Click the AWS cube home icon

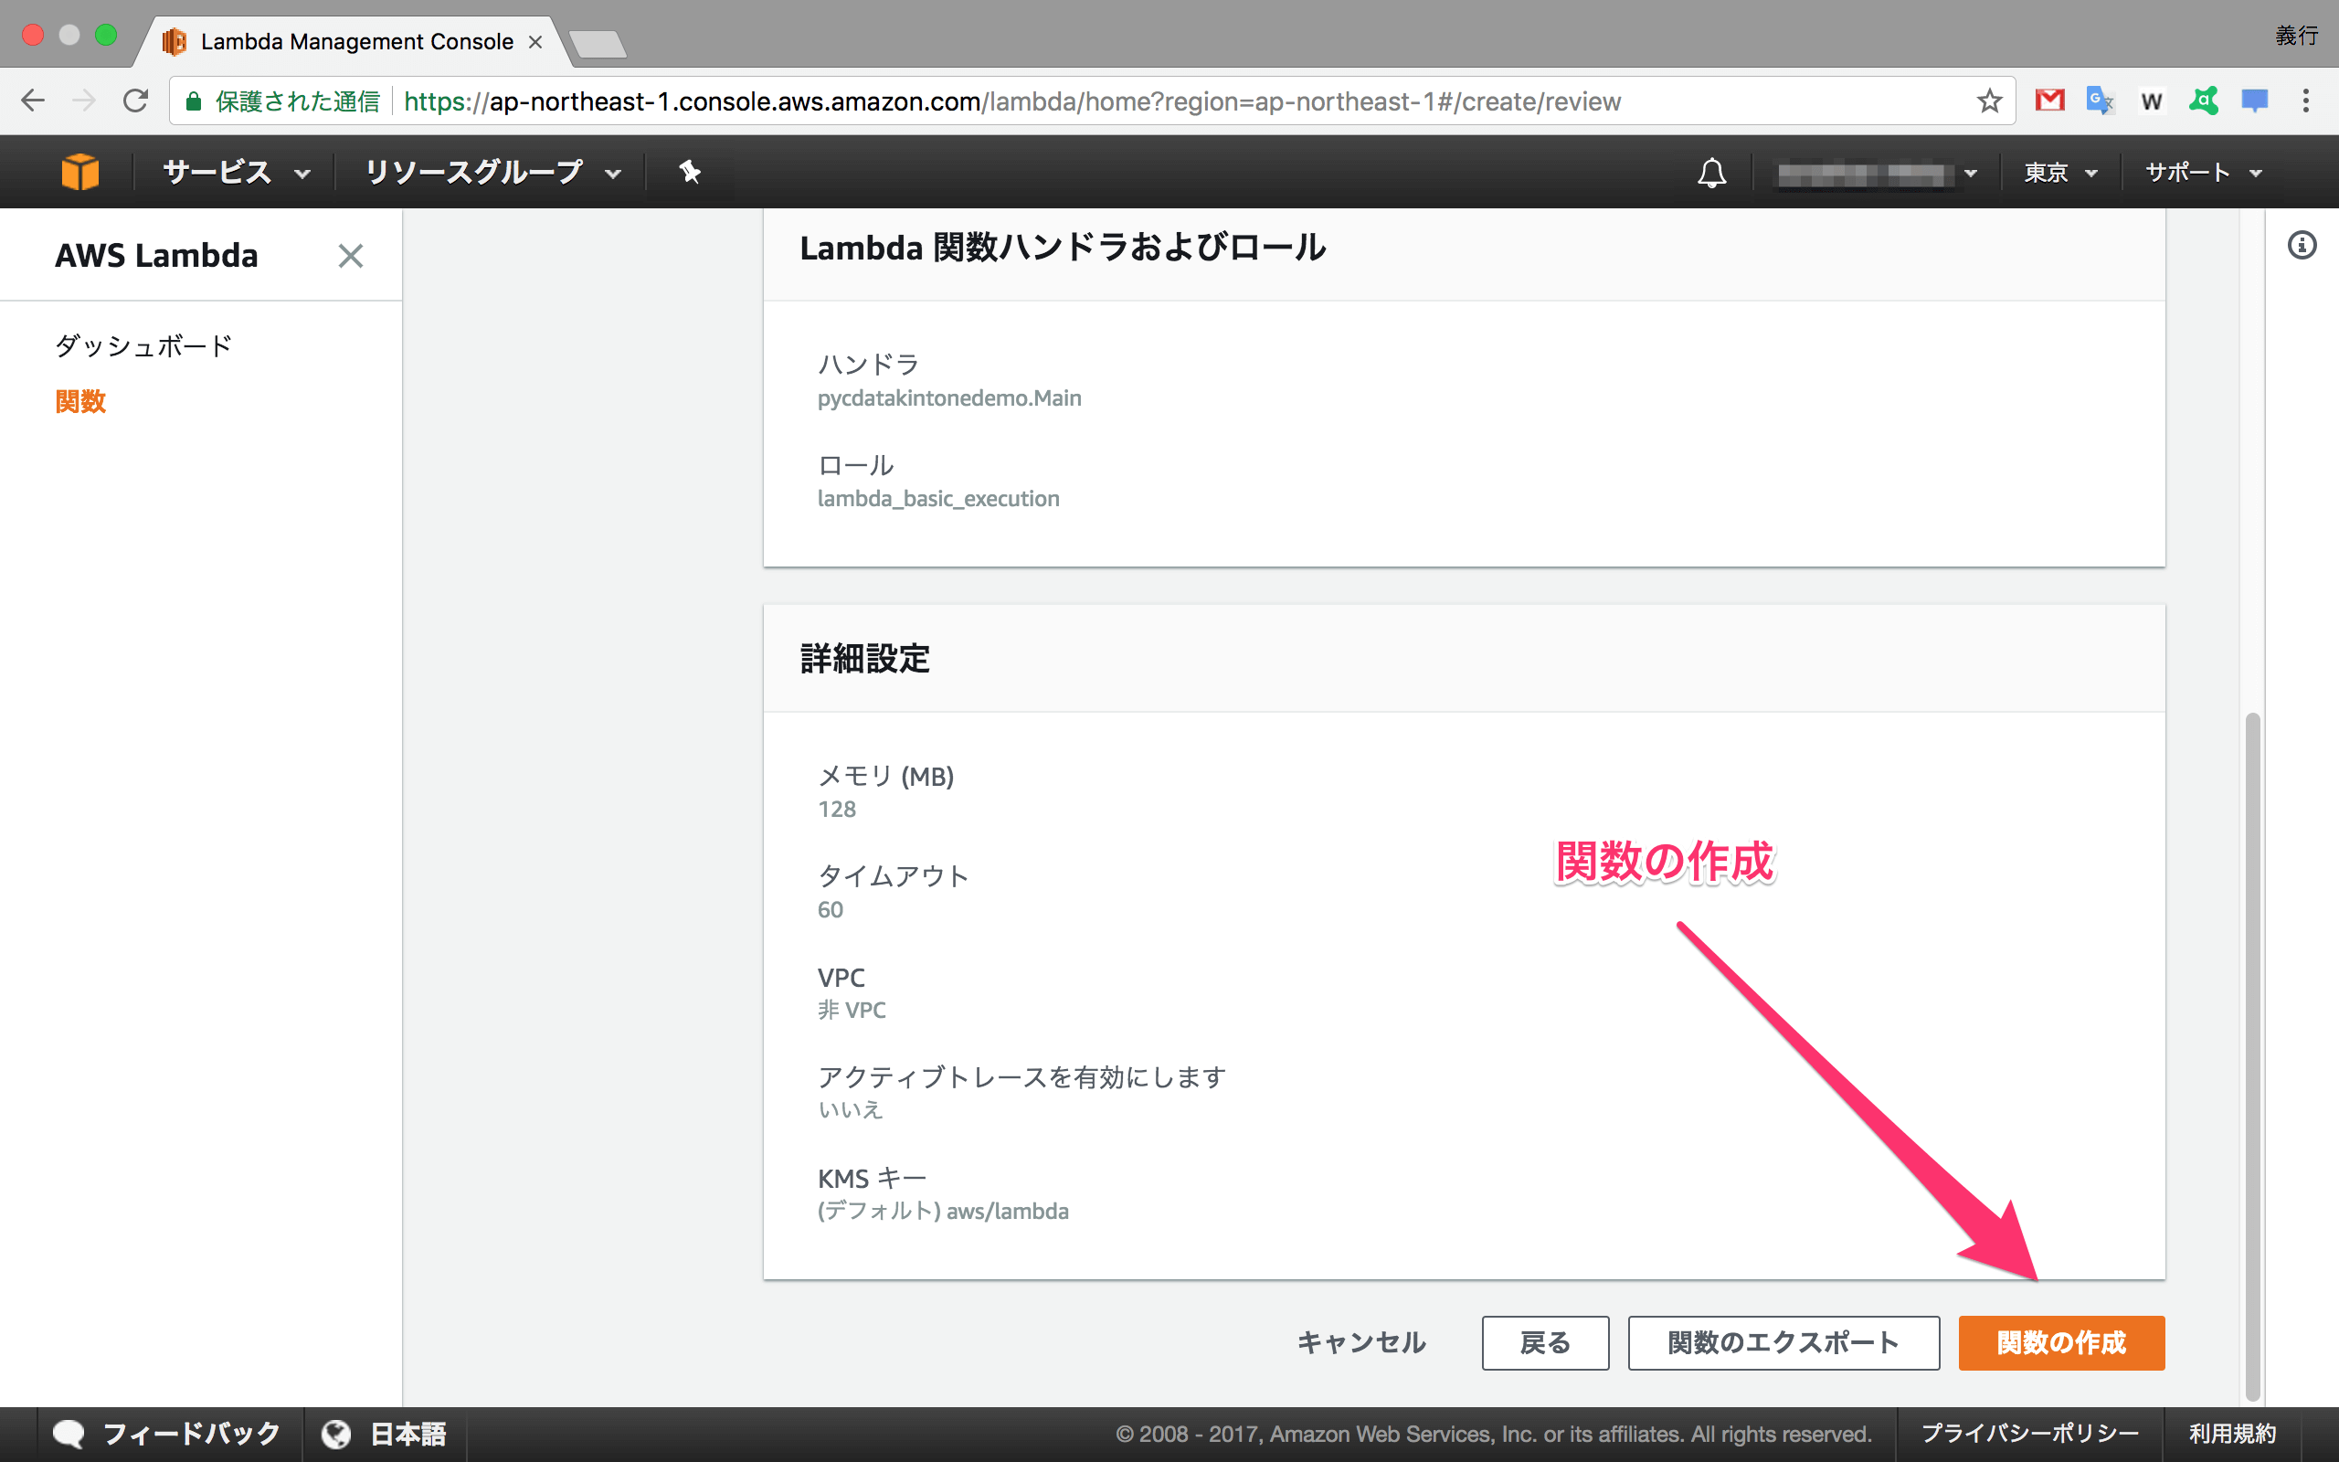point(80,172)
